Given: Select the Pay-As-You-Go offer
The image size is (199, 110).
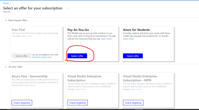Looking at the screenshot, I should 77,56.
